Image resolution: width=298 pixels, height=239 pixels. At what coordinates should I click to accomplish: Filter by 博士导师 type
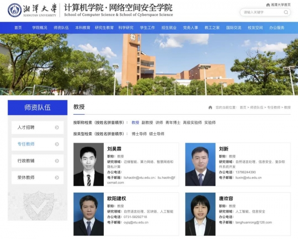tap(139, 134)
